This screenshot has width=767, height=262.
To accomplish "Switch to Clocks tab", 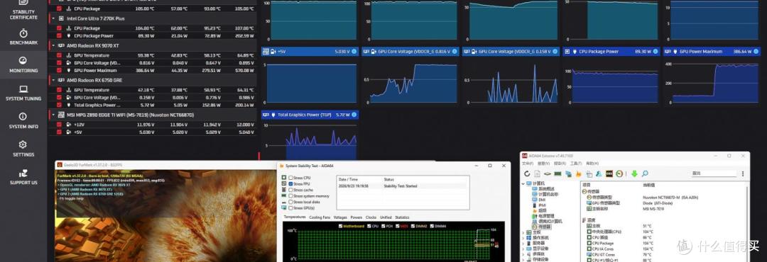I will (x=371, y=217).
